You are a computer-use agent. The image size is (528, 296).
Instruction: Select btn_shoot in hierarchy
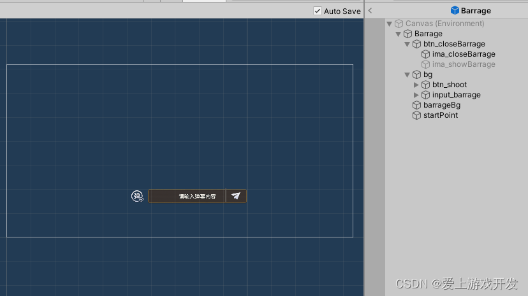(449, 85)
